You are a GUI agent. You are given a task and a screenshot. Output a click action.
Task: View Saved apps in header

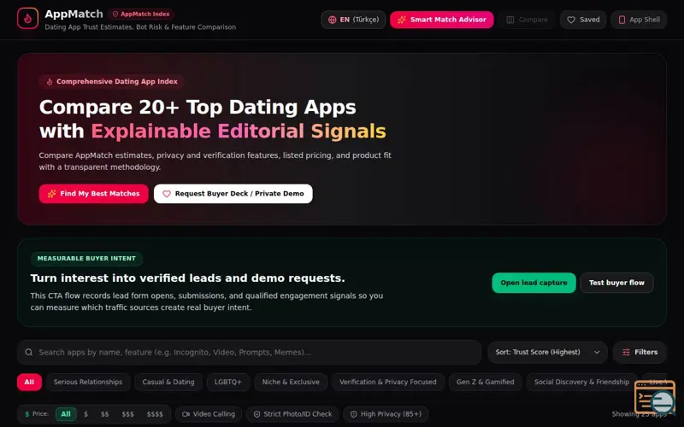(583, 20)
